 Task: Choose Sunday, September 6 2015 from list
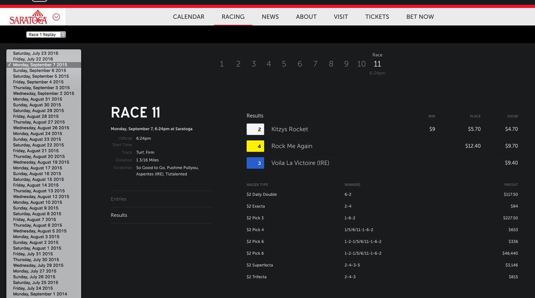pyautogui.click(x=39, y=70)
